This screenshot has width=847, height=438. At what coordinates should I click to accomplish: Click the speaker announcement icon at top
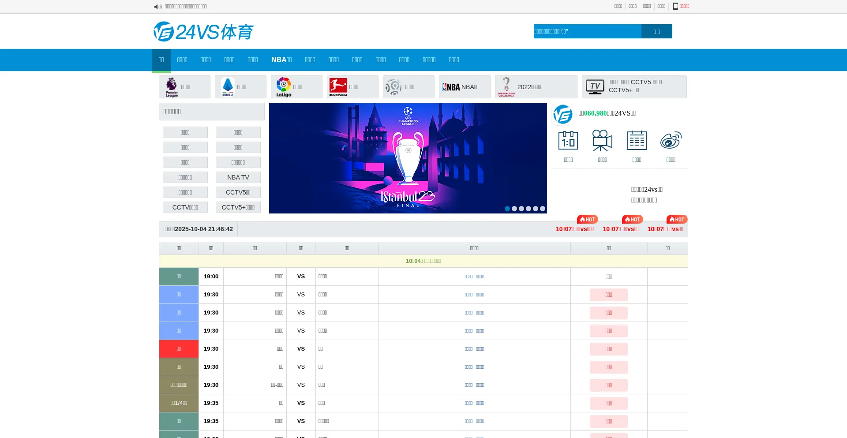tap(157, 7)
